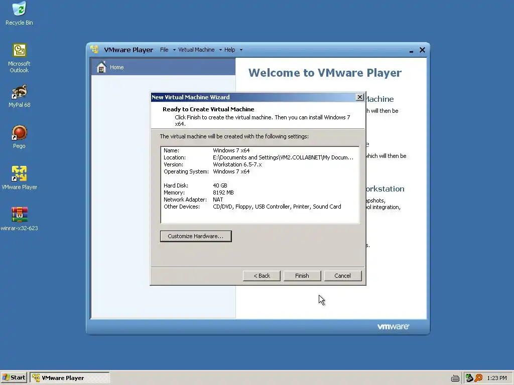514x385 pixels.
Task: Click the green network tray icon
Action: click(469, 378)
